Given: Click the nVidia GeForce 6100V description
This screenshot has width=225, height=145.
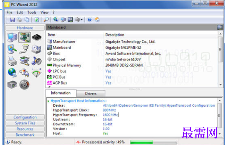Looking at the screenshot, I should (x=123, y=59).
